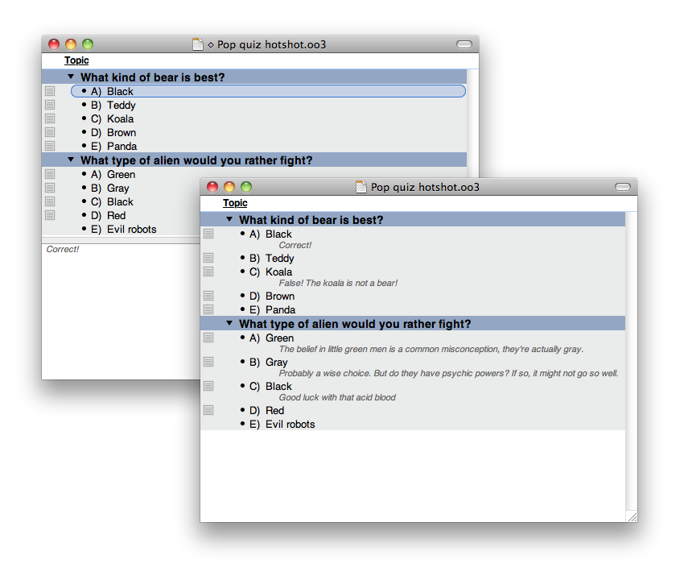Click the Topic column header in front window
Viewport: 684px width, 568px height.
coord(235,203)
